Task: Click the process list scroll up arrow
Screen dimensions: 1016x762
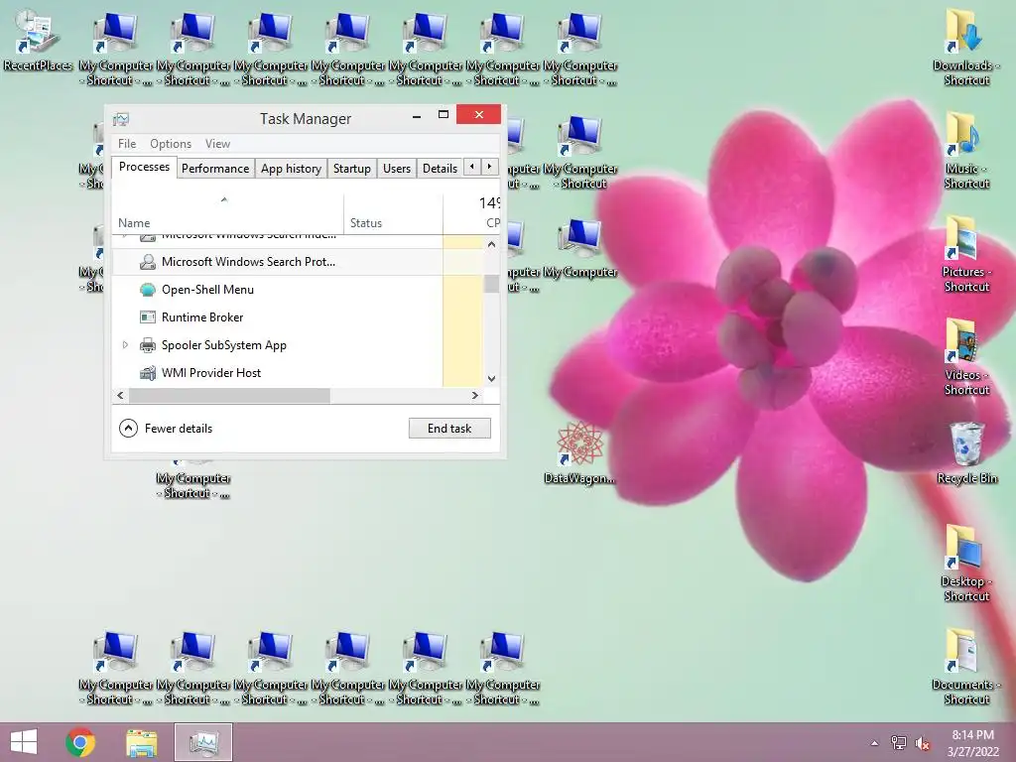Action: pyautogui.click(x=491, y=244)
